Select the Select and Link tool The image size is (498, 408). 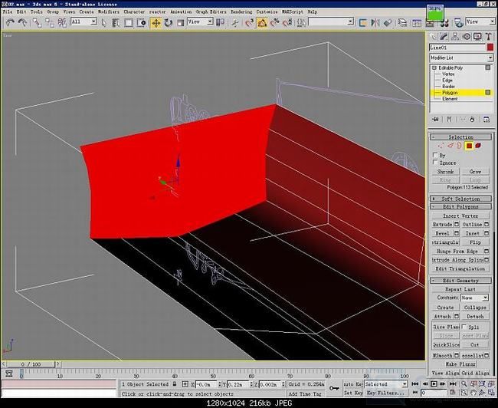pos(38,22)
